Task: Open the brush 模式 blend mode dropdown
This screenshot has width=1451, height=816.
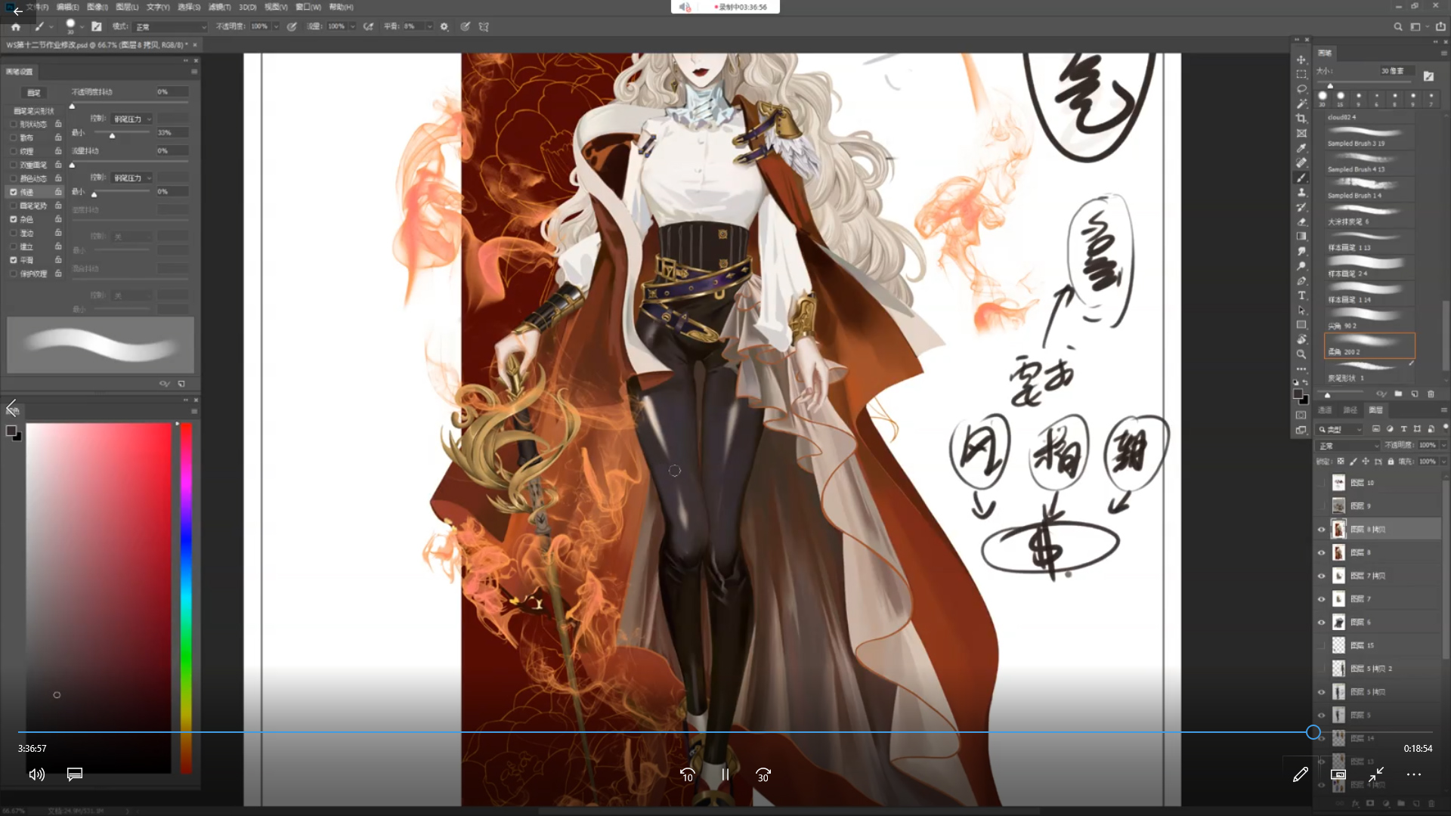Action: click(x=170, y=26)
